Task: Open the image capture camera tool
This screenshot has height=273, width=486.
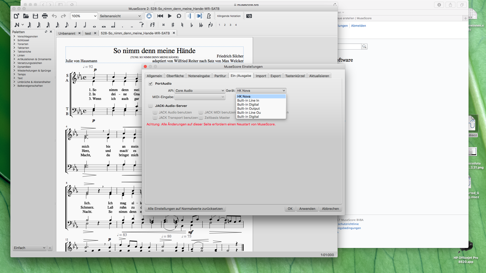Action: coord(249,16)
